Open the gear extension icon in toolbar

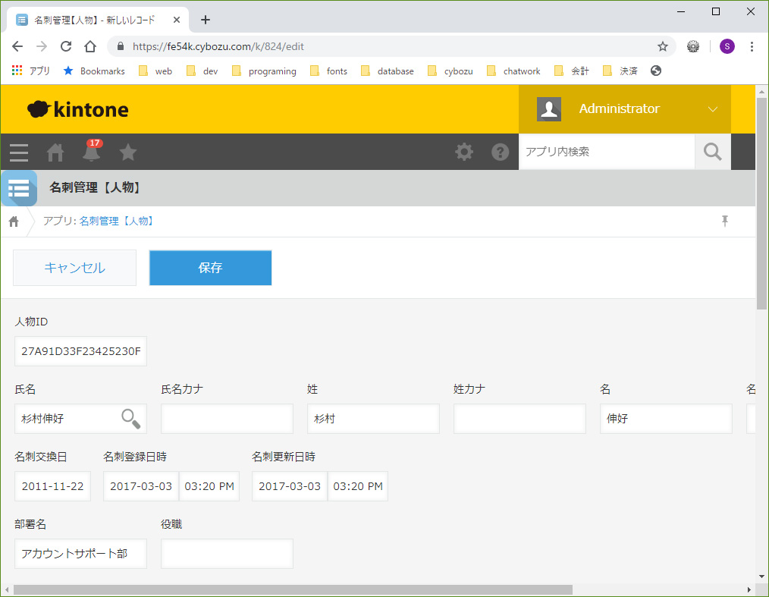pos(693,46)
